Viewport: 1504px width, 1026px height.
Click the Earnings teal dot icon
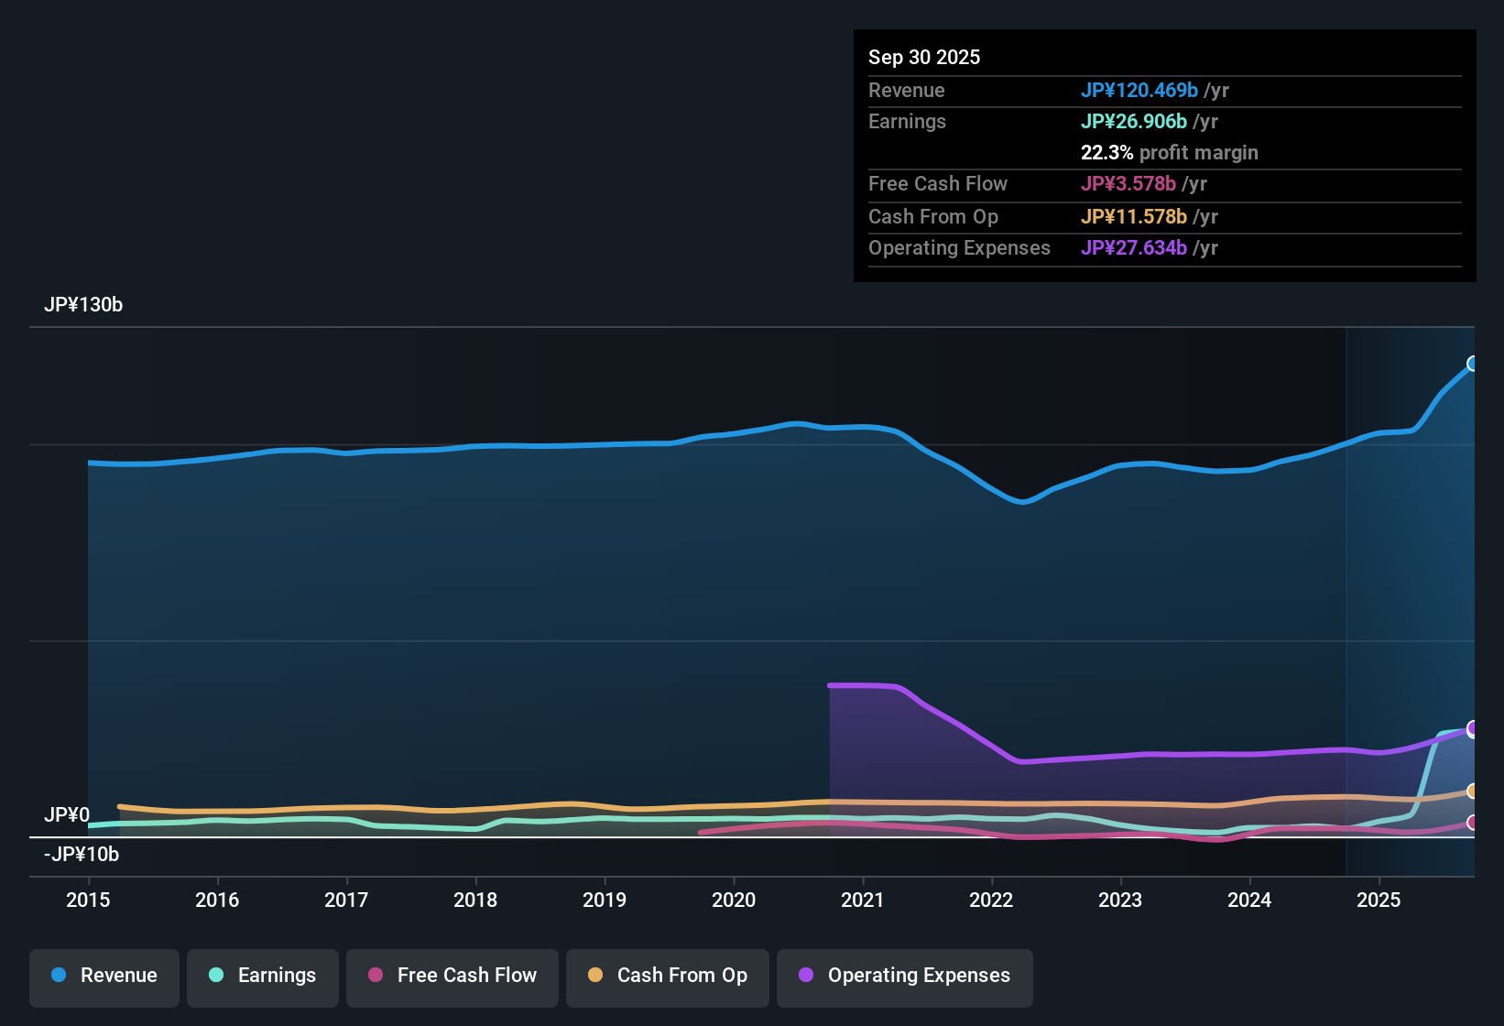[216, 976]
